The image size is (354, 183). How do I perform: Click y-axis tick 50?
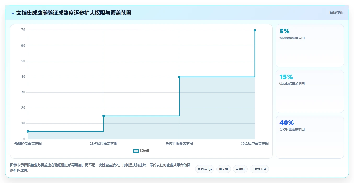click(x=23, y=61)
